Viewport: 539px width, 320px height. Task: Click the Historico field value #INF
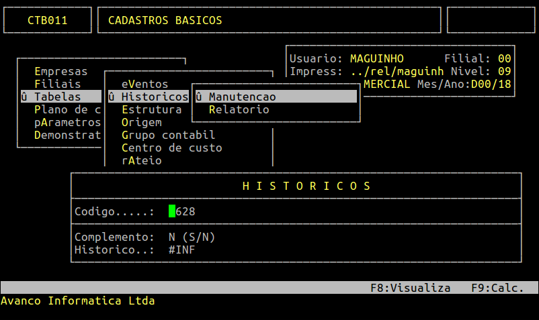182,250
